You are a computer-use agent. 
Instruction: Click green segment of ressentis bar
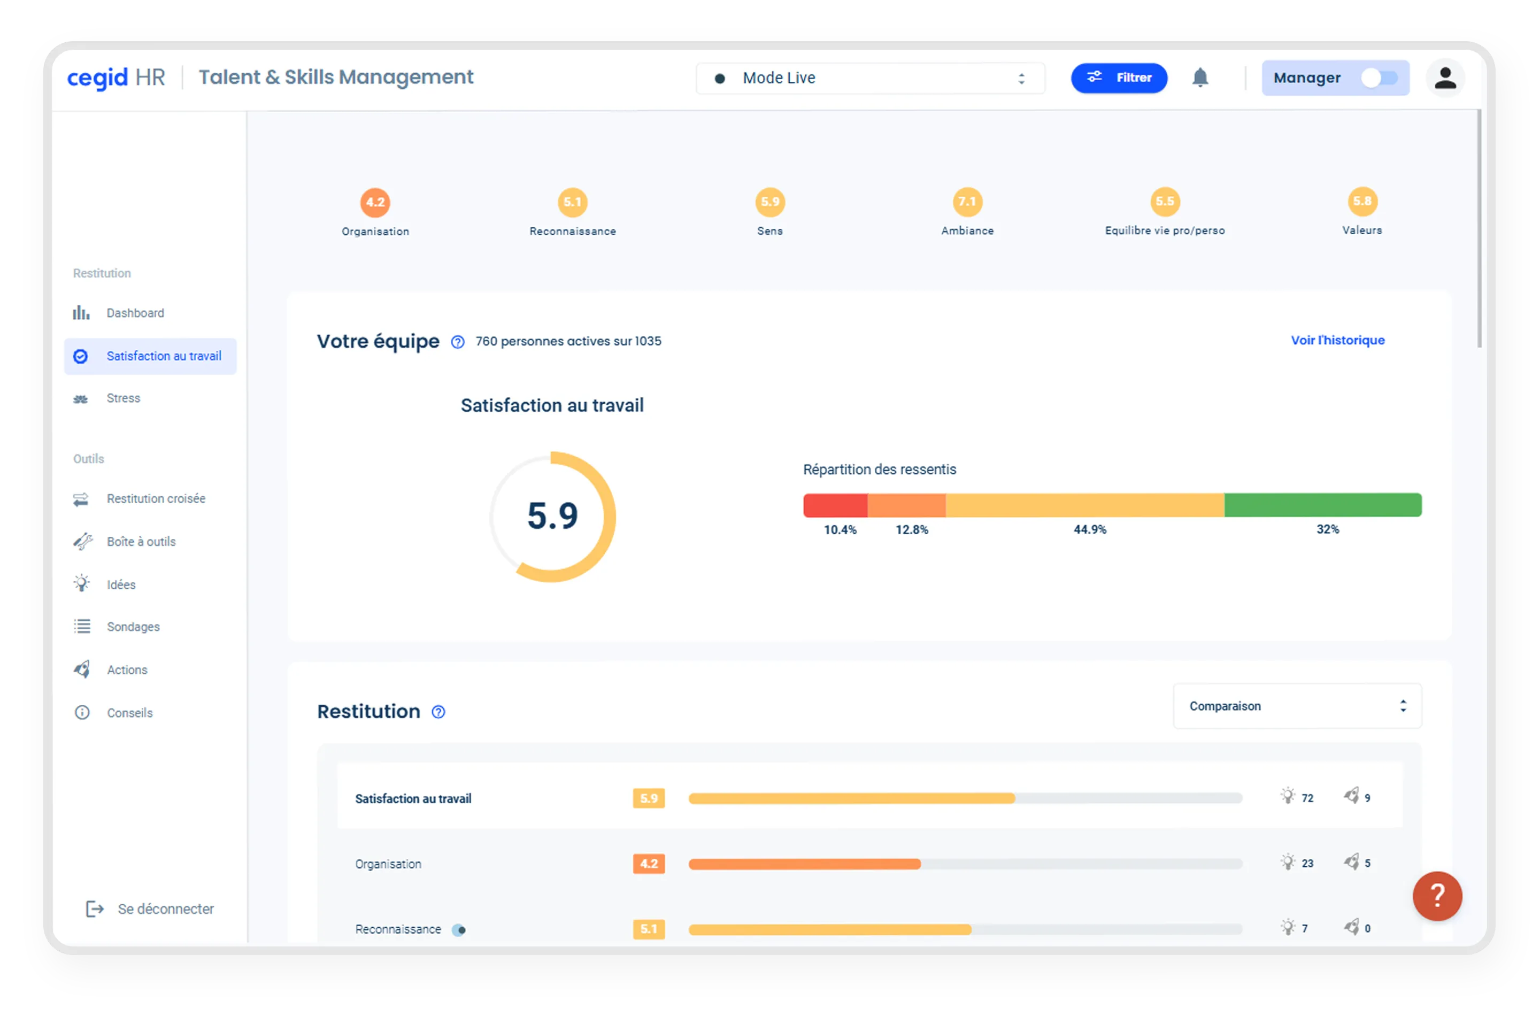pyautogui.click(x=1322, y=505)
